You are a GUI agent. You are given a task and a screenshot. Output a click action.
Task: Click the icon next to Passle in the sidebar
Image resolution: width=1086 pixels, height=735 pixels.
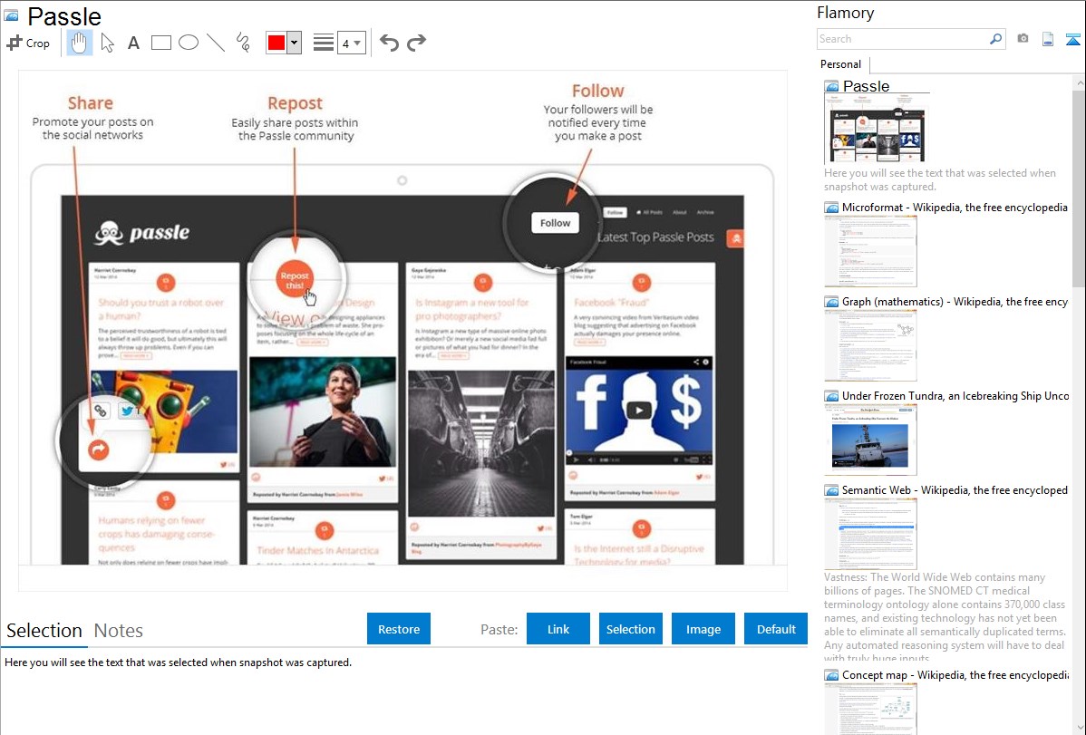(831, 87)
